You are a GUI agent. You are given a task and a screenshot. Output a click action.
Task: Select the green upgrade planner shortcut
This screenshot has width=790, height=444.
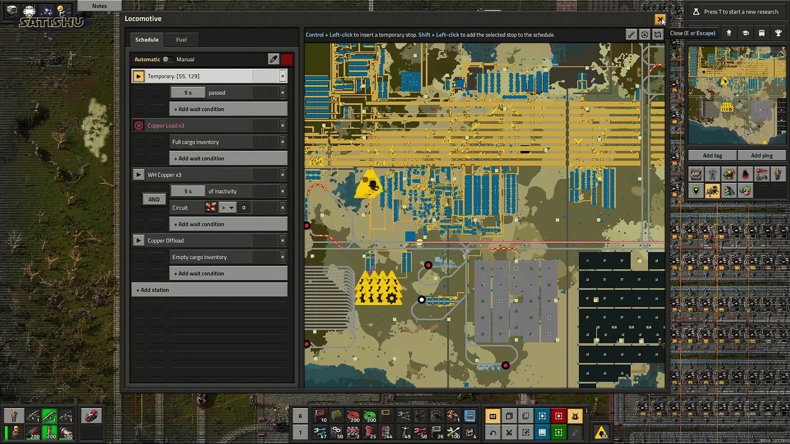pyautogui.click(x=559, y=432)
